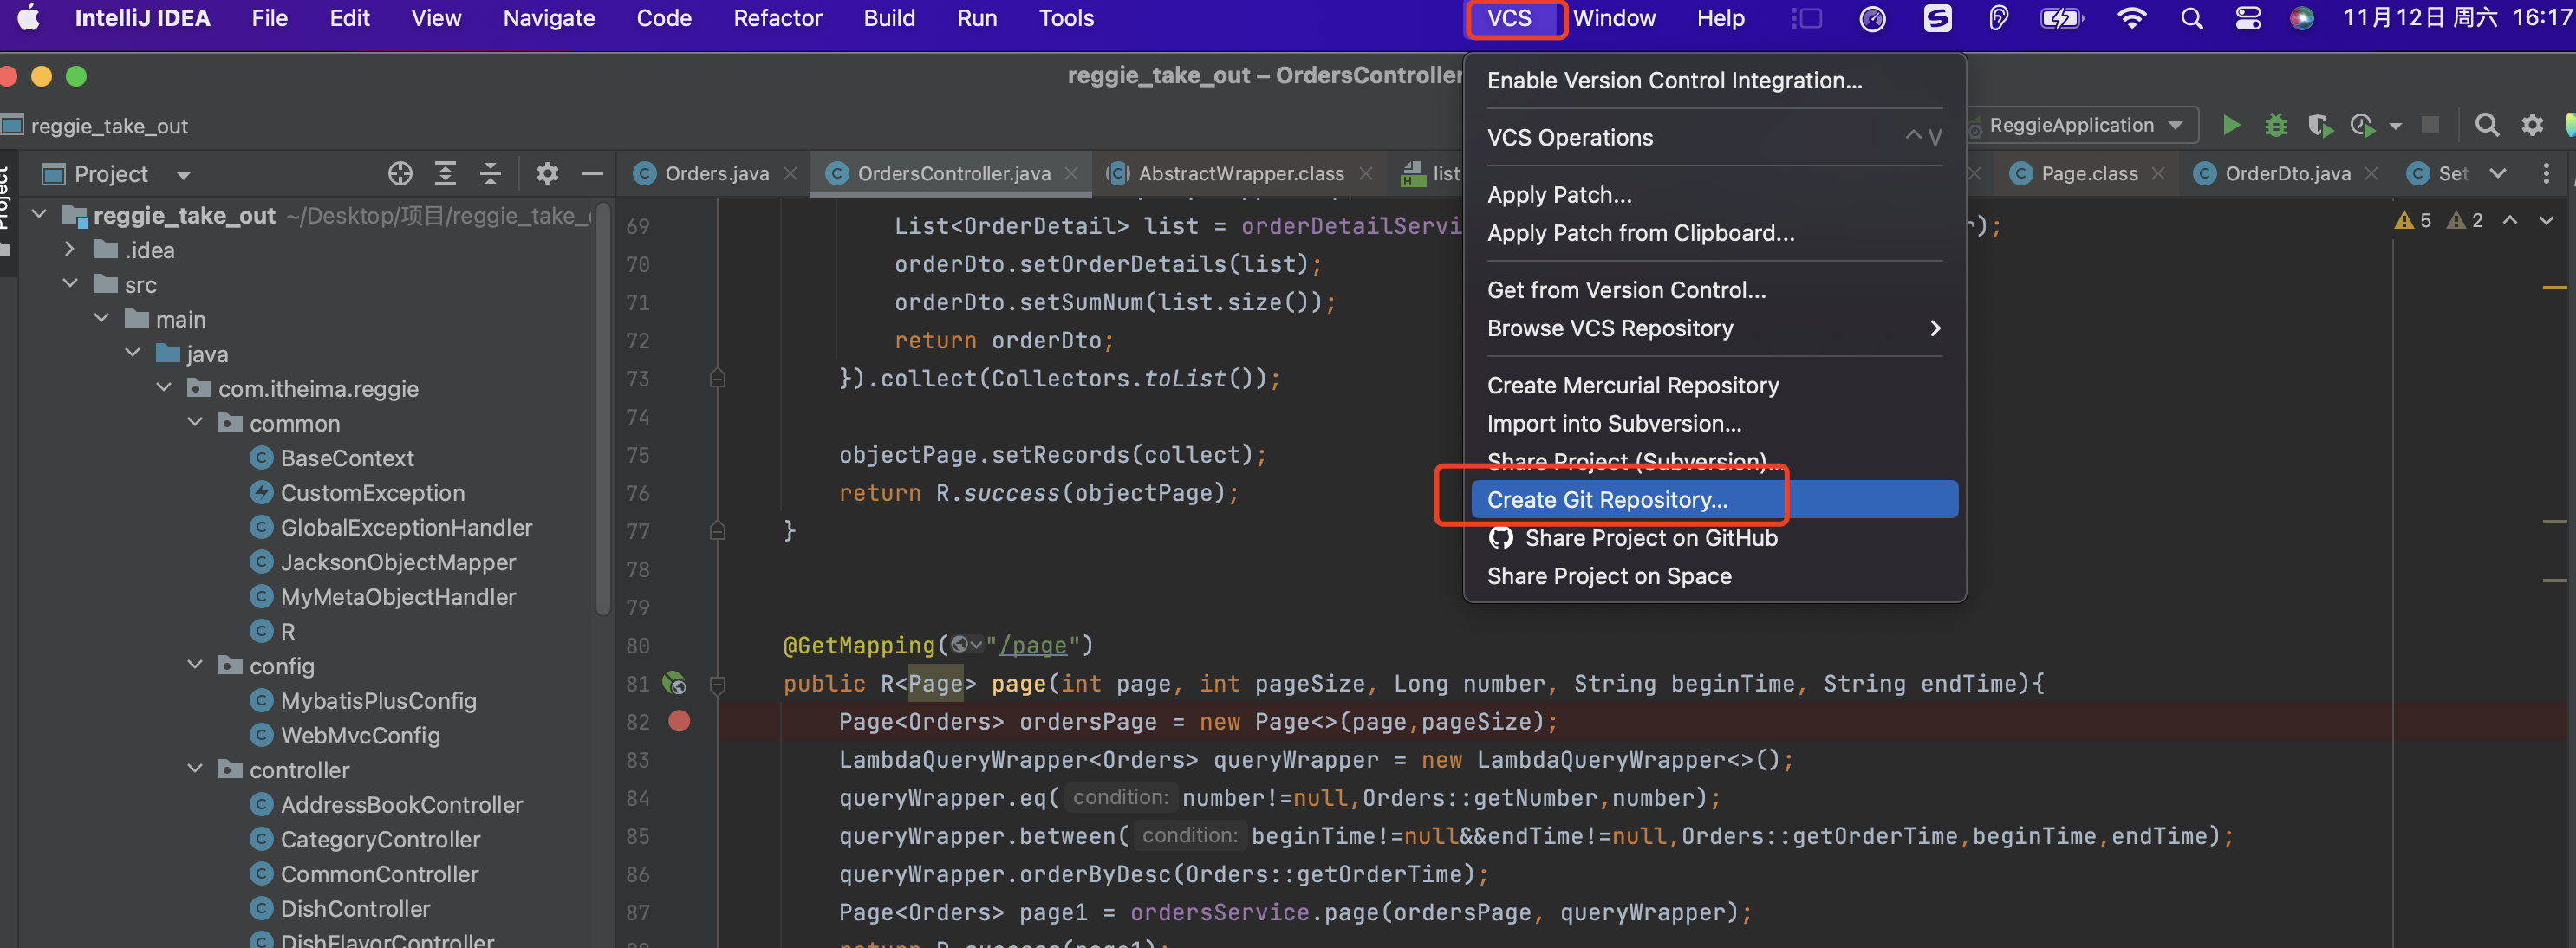Click Search Everywhere magnifier in toolbar
The image size is (2576, 948).
click(x=2486, y=125)
